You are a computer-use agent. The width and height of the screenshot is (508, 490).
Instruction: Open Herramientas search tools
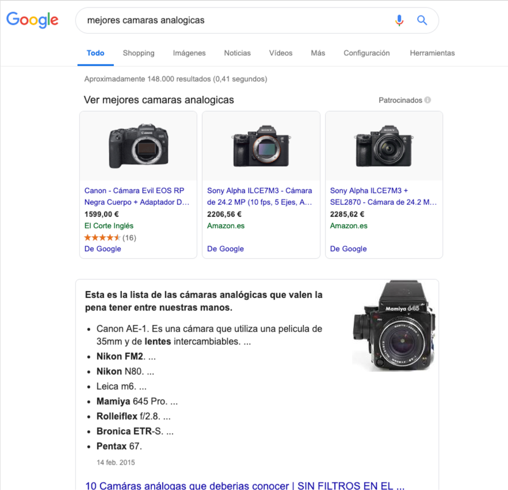(432, 53)
